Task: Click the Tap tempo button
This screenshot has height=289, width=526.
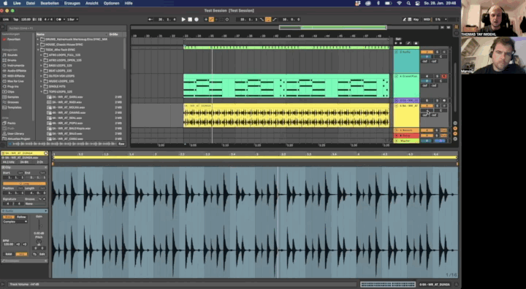Action: (16, 20)
